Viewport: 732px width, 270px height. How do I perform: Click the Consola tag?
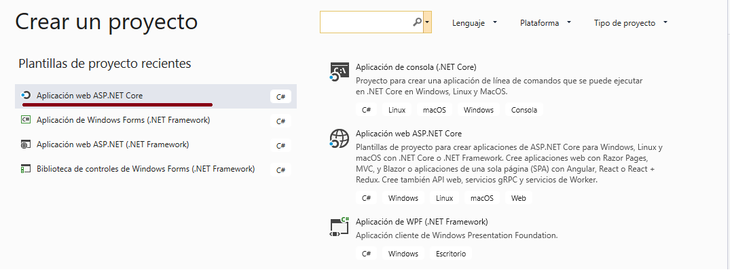524,110
